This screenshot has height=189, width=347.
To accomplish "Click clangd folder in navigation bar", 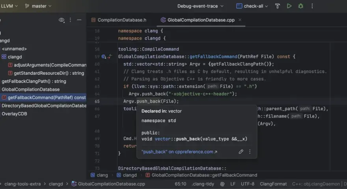I will (x=56, y=184).
